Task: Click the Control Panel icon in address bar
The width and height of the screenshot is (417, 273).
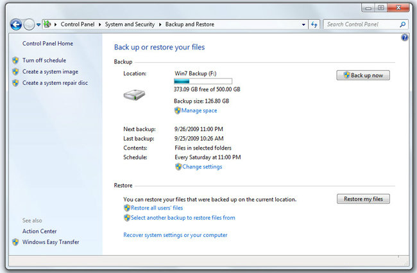Action: [47, 24]
